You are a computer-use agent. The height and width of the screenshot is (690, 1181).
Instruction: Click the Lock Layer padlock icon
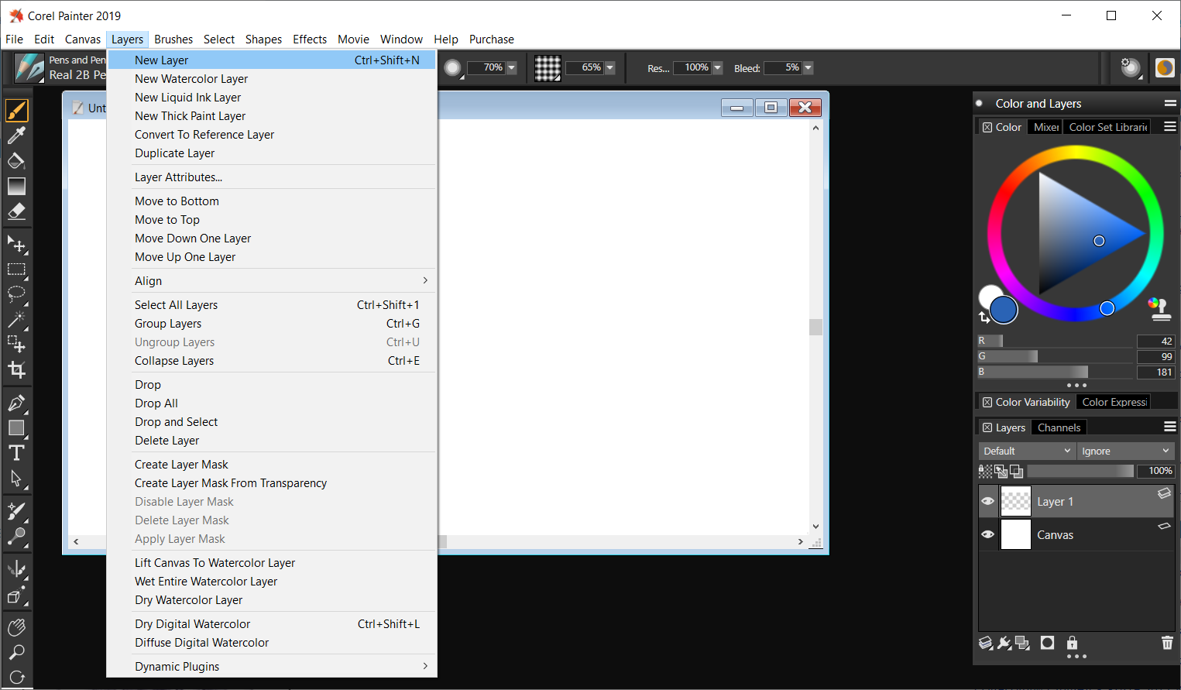coord(1072,643)
